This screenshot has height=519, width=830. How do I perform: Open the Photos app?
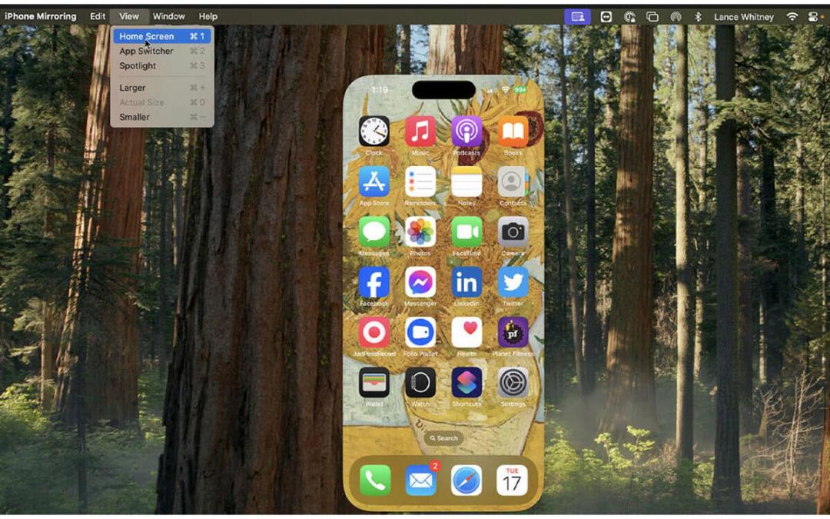420,231
